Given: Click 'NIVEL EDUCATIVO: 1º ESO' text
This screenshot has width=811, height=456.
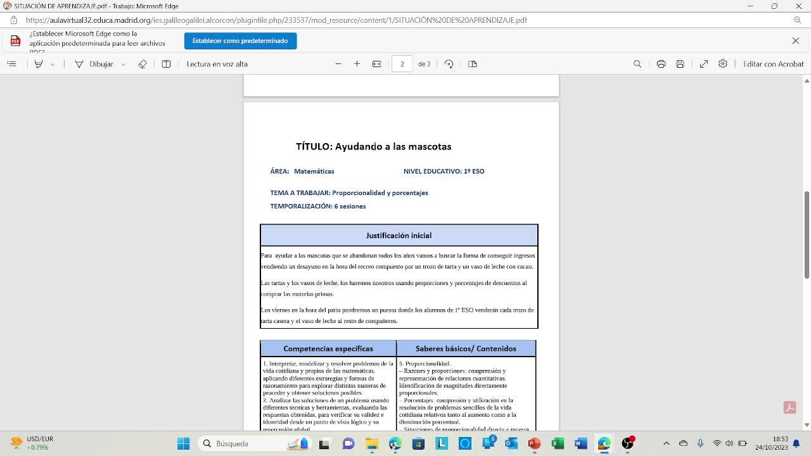Looking at the screenshot, I should click(444, 171).
